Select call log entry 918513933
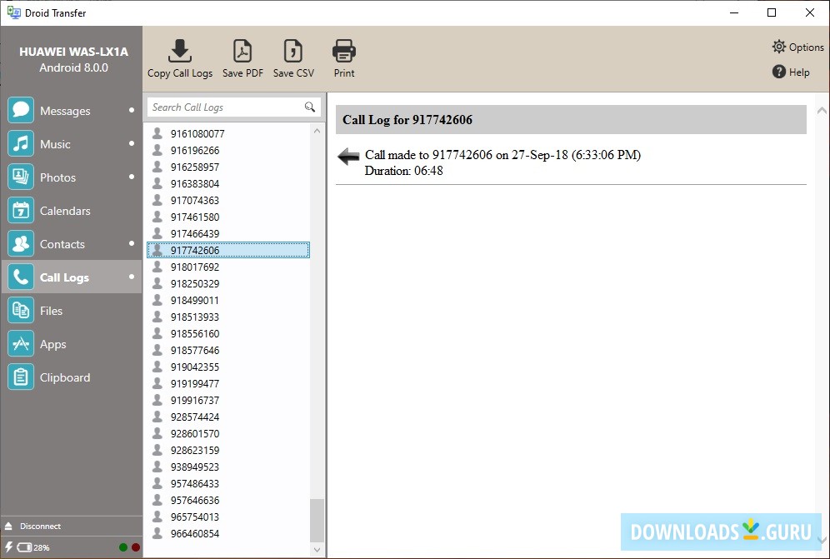 pos(228,317)
